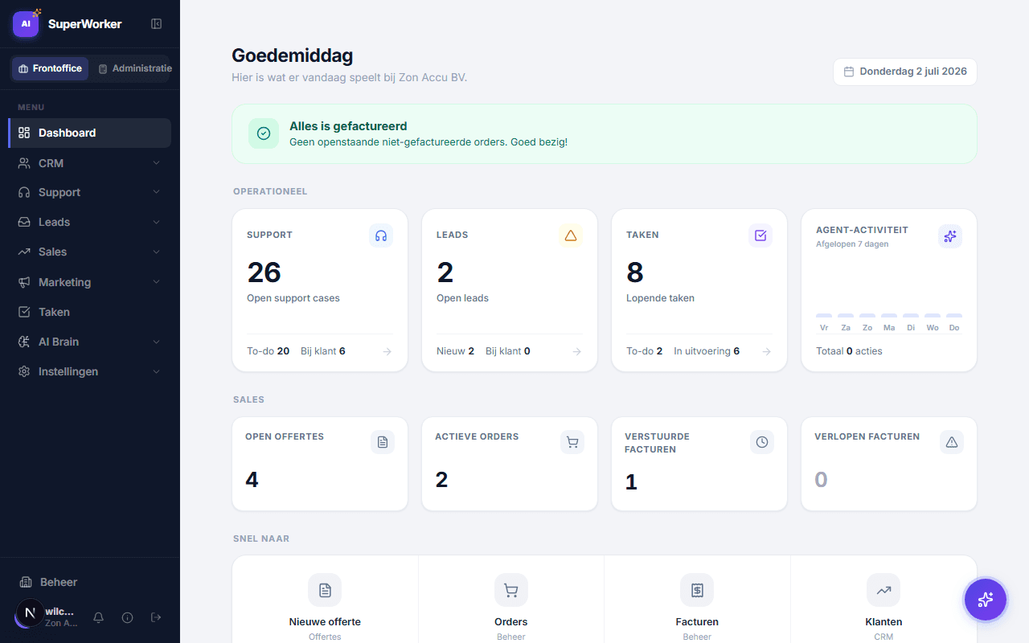1029x643 pixels.
Task: Click the 0 count in Verlopen facturen card
Action: point(821,480)
